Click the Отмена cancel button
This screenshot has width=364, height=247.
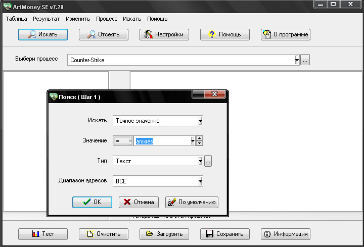click(x=139, y=202)
